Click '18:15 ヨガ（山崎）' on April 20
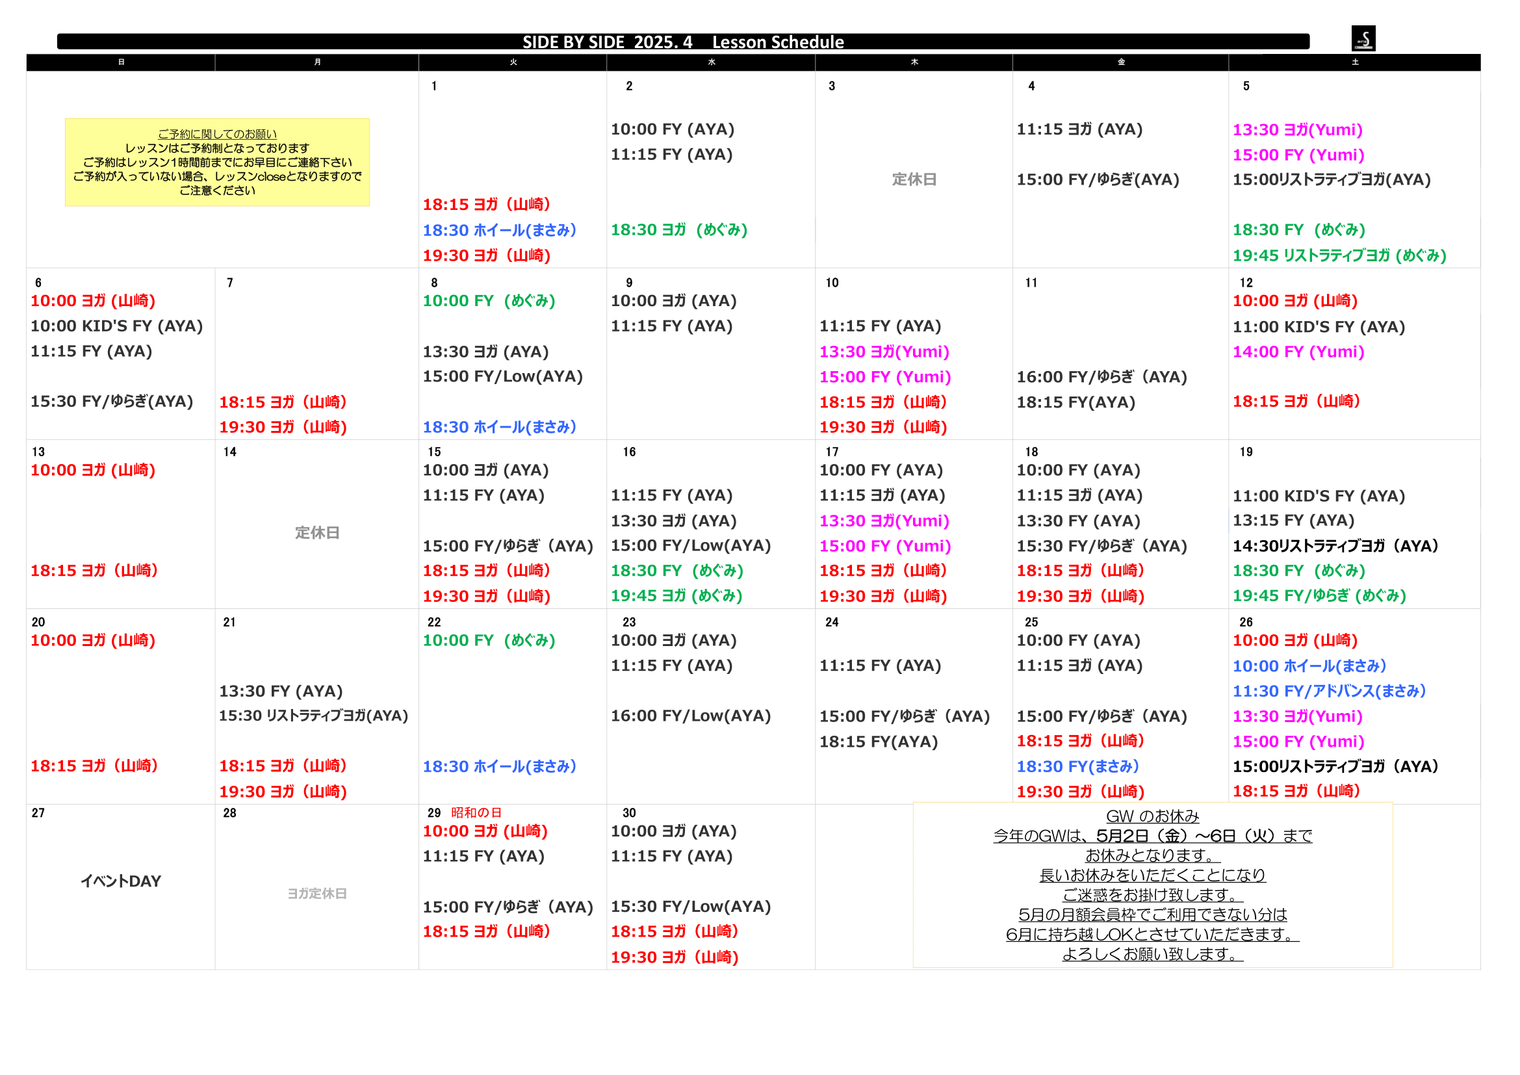This screenshot has width=1520, height=1075. pyautogui.click(x=95, y=766)
